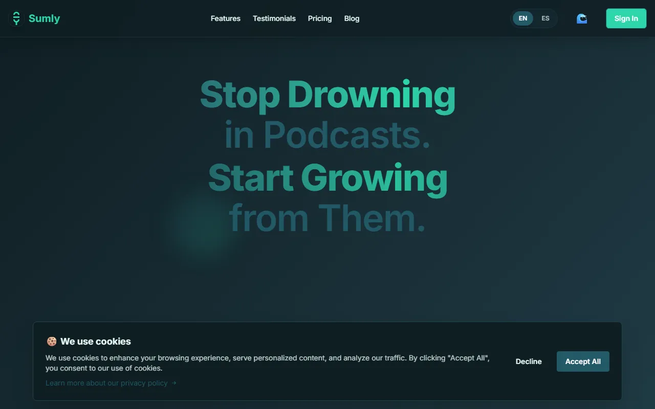The image size is (655, 409).
Task: Click the arrow beside the privacy policy link
Action: pyautogui.click(x=174, y=383)
